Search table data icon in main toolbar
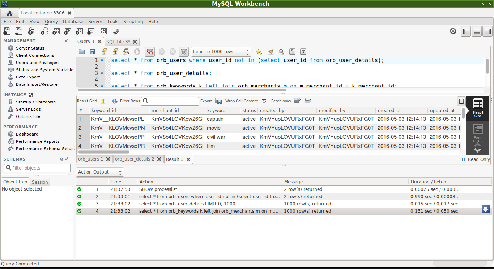 [x=104, y=31]
